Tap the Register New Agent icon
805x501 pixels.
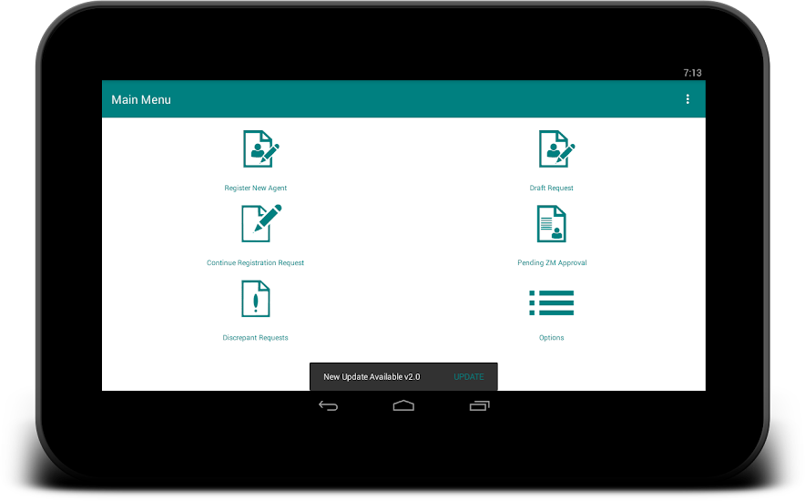click(259, 149)
